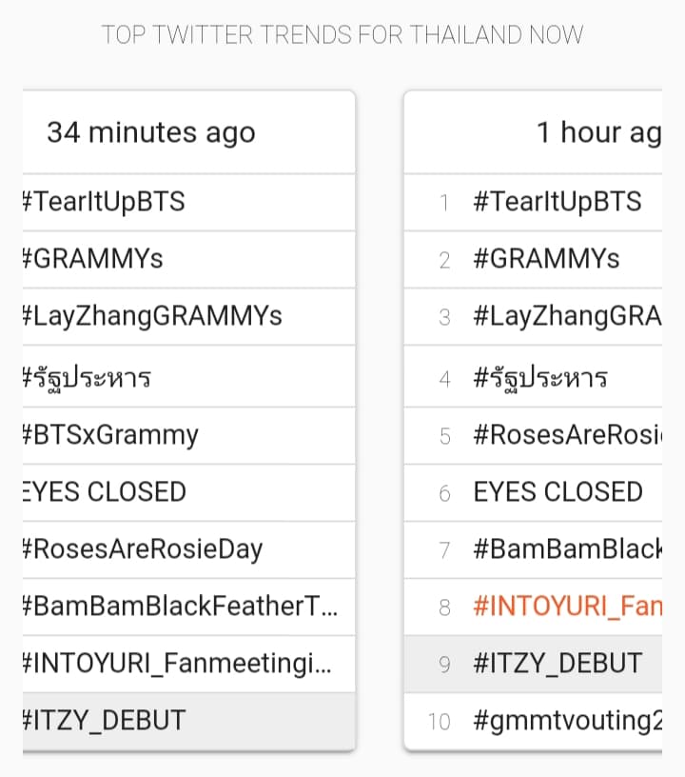Open #TearItUpBTS in 34 minutes ago list

click(104, 202)
